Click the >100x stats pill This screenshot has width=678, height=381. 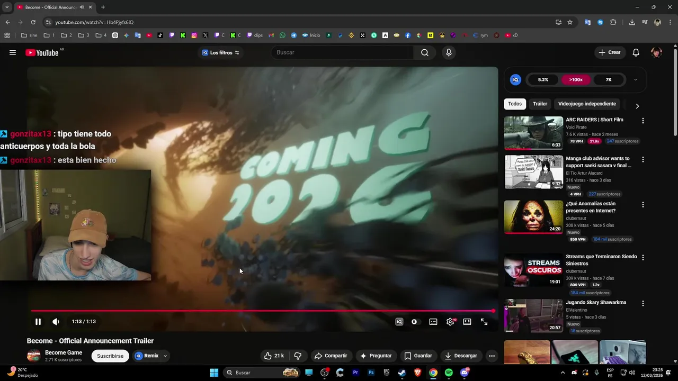(576, 80)
